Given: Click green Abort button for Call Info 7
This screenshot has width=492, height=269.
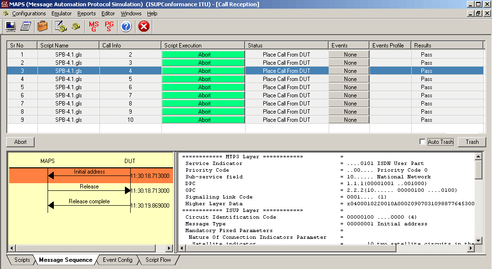Looking at the screenshot, I should (203, 95).
